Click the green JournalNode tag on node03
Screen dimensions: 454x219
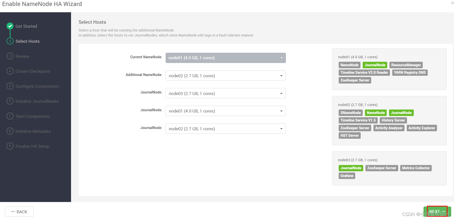click(351, 168)
